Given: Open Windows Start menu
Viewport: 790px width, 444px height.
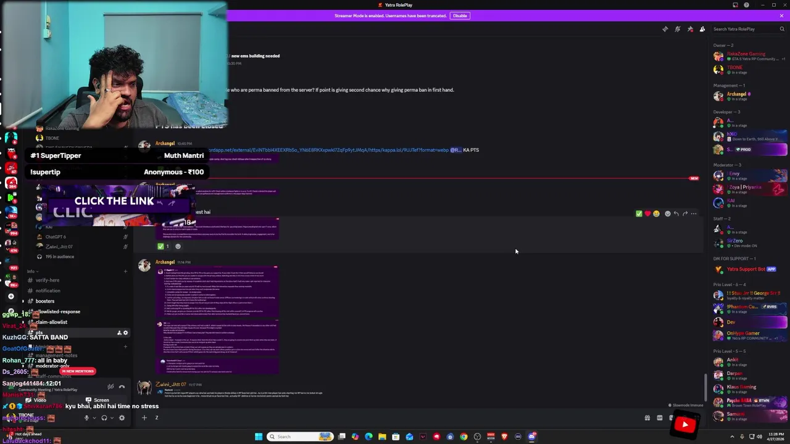Looking at the screenshot, I should pyautogui.click(x=259, y=437).
